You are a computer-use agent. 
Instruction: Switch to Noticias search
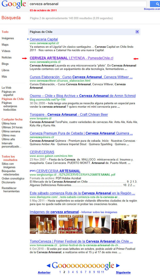click(7, 57)
